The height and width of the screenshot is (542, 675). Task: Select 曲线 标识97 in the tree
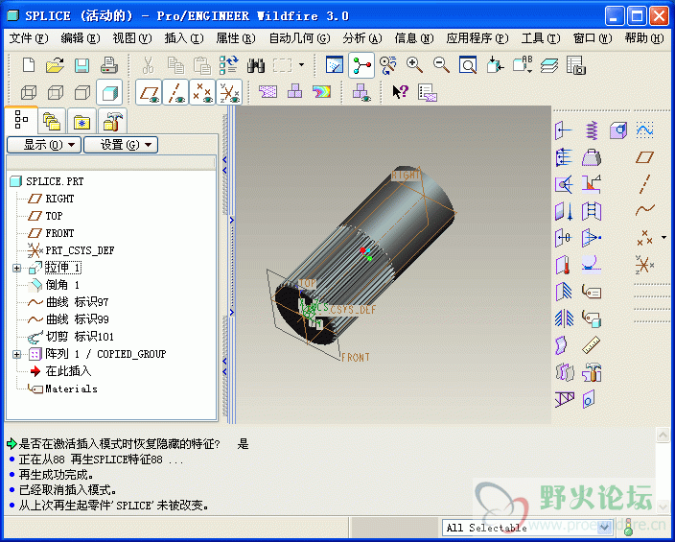77,302
